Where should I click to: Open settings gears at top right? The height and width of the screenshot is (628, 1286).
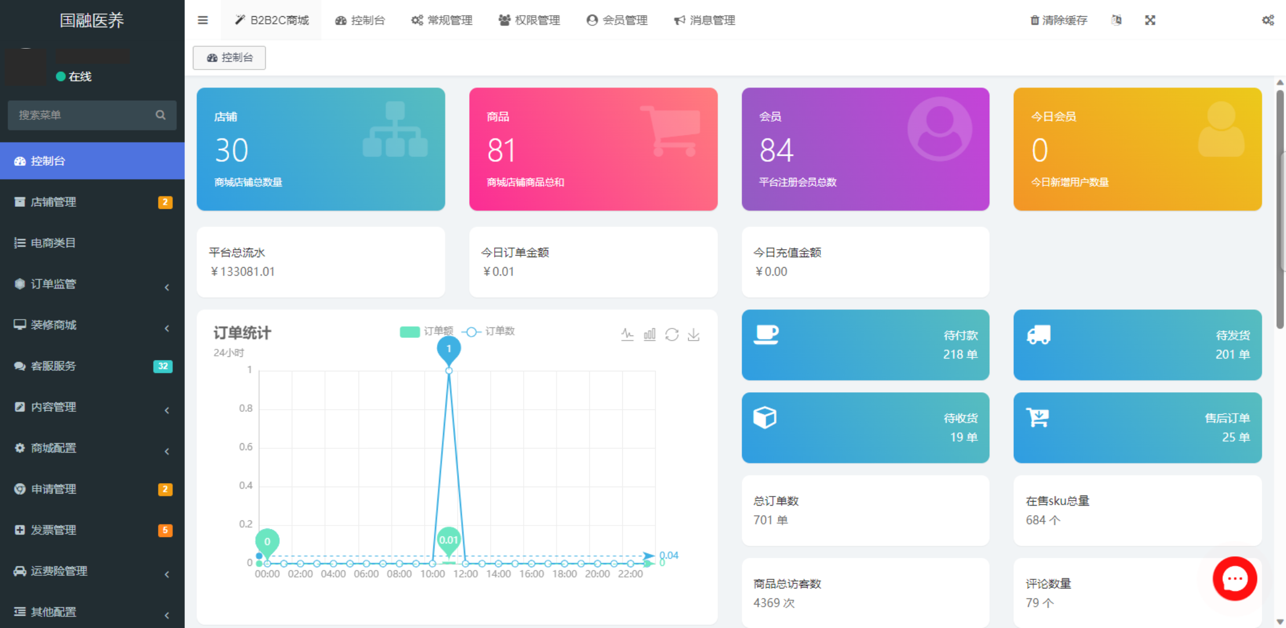click(1267, 20)
